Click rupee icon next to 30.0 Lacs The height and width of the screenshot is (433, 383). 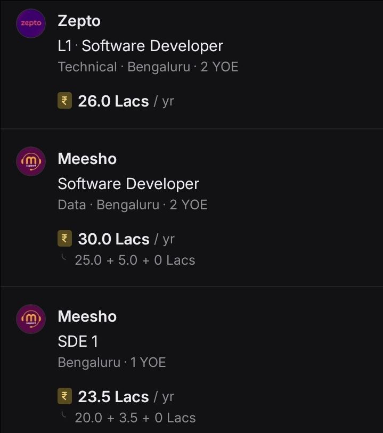[64, 238]
